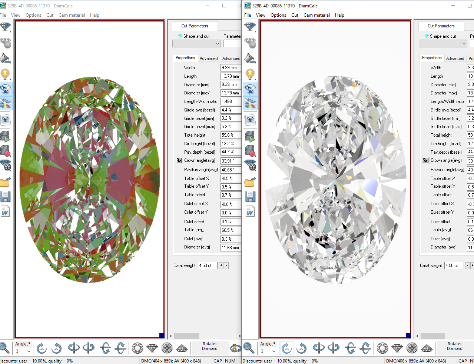
Task: Click gray diamond with sphere icon, left window
Action: pyautogui.click(x=5, y=43)
